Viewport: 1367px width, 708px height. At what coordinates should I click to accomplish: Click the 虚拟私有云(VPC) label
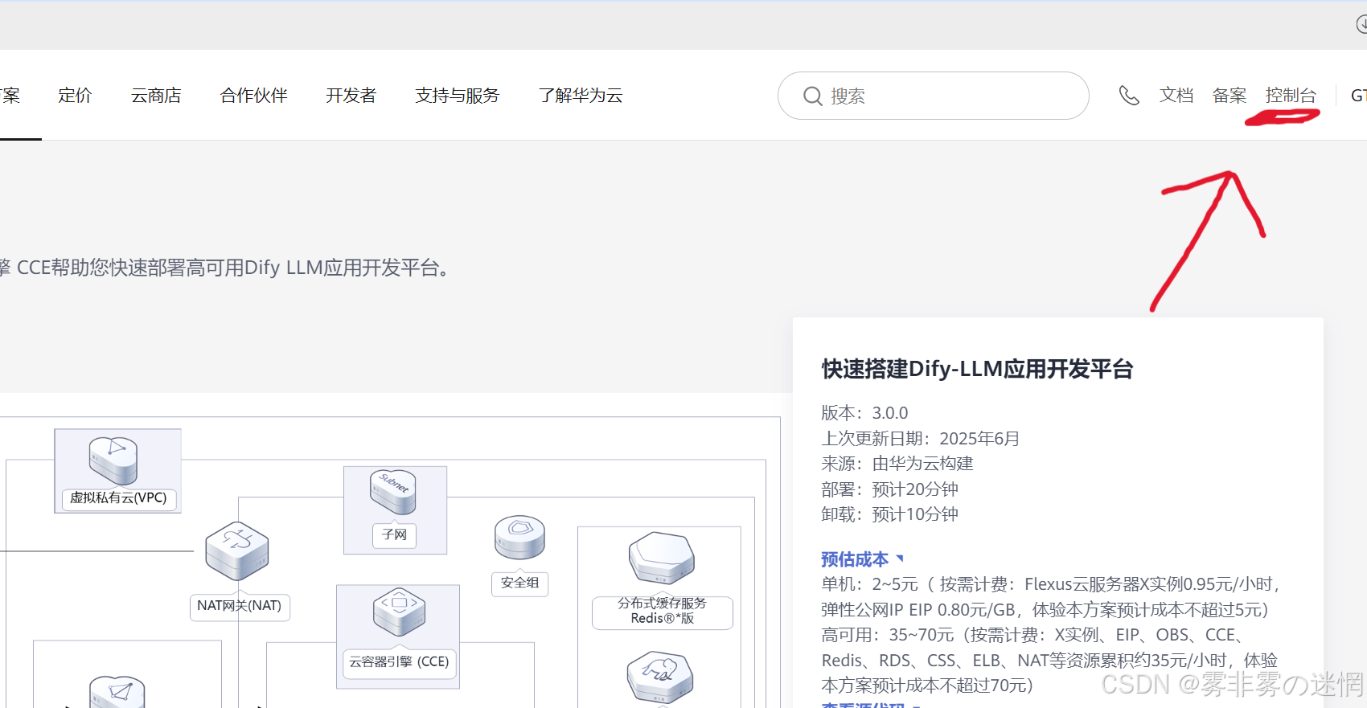pos(118,498)
